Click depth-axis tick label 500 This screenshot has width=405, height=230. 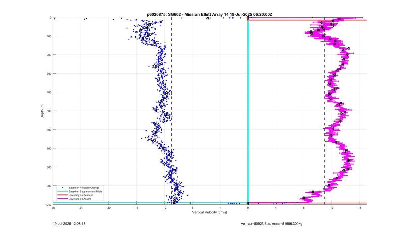tap(49, 111)
